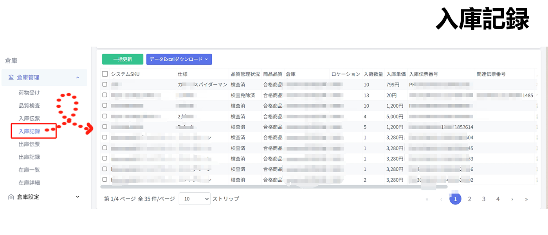Jump to last page using » icon
The width and height of the screenshot is (548, 235).
[526, 199]
